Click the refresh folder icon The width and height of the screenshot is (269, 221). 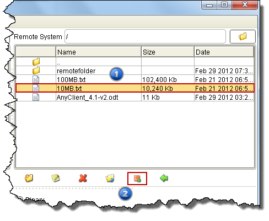(x=110, y=178)
